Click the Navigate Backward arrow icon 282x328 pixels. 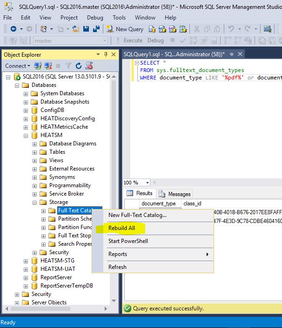(x=13, y=29)
